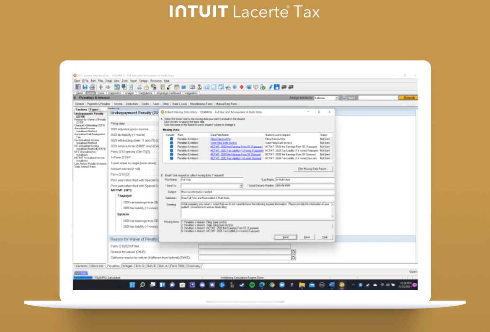Switch to the Forms tab

click(x=101, y=93)
